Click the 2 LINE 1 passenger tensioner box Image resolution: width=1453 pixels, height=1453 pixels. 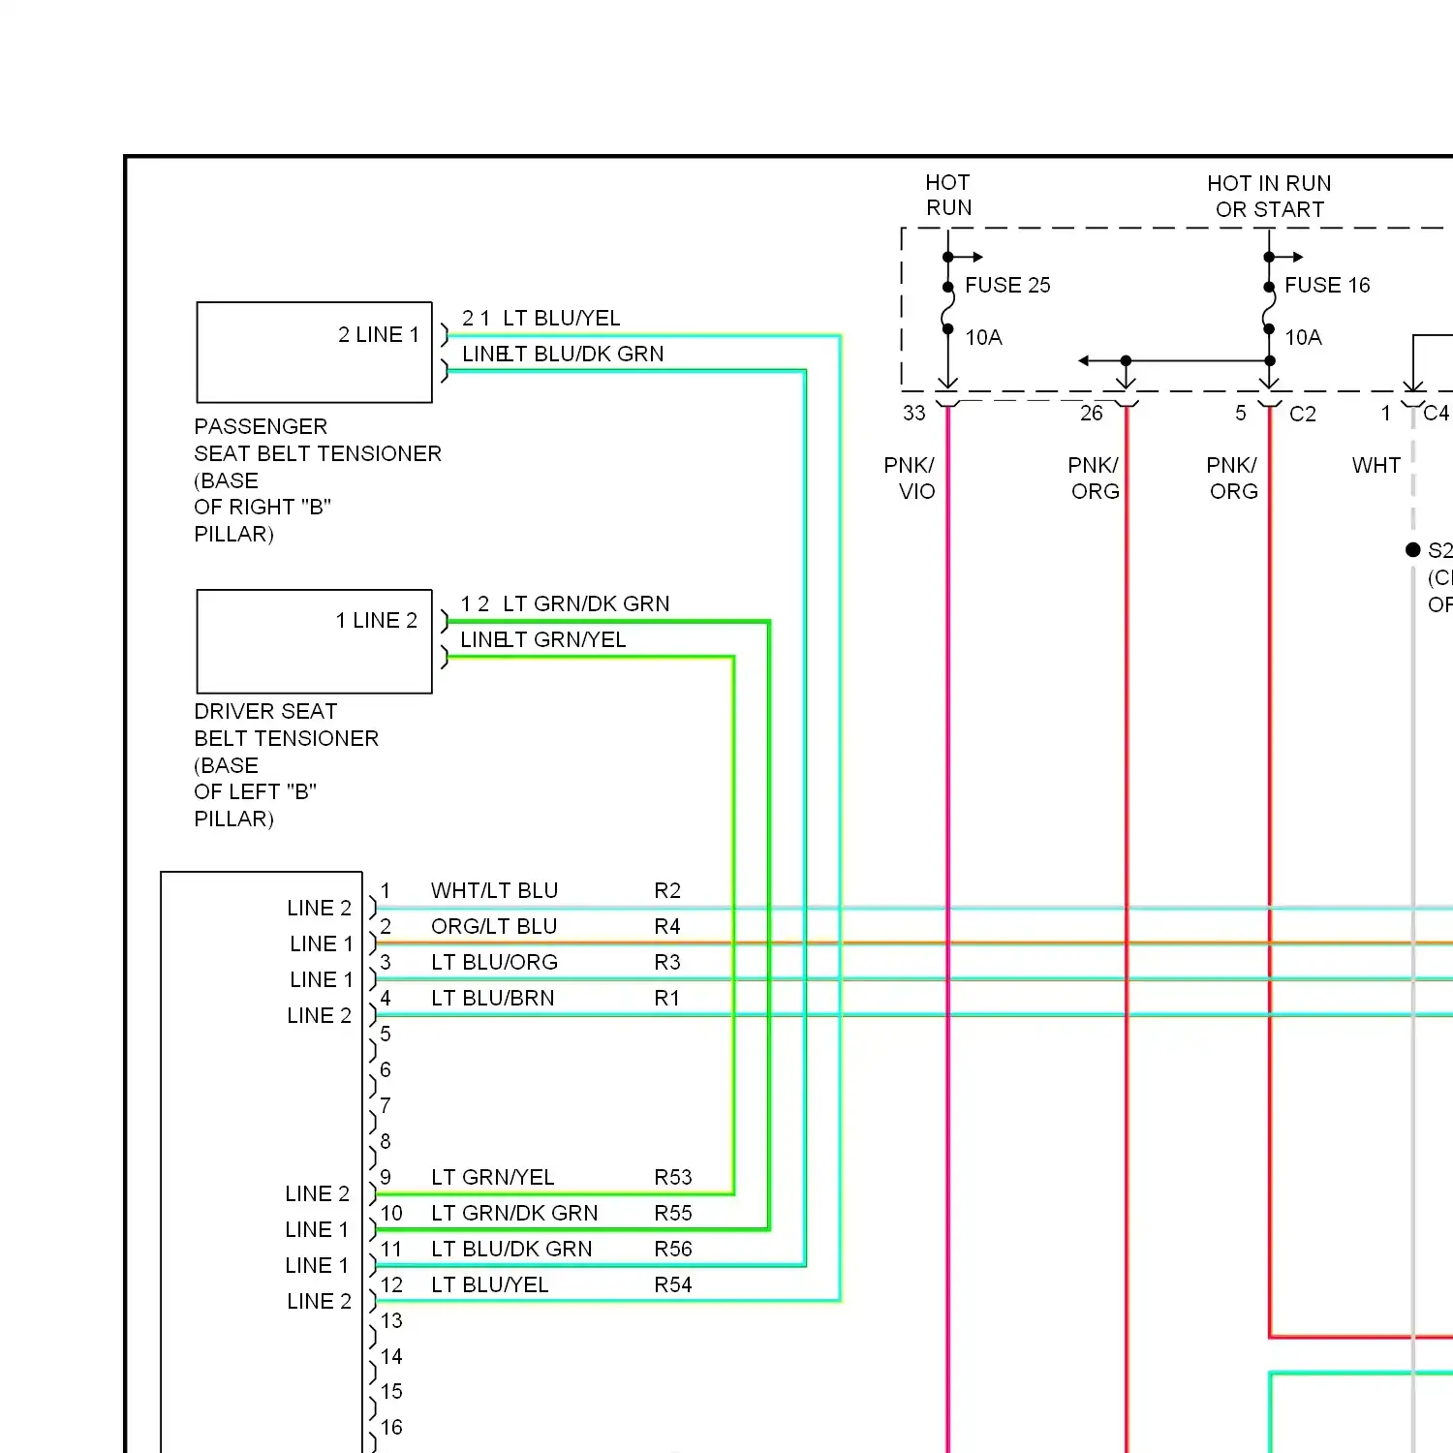[315, 352]
